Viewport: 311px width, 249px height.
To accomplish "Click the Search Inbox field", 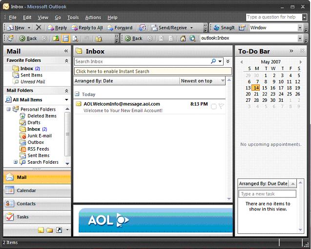I will (142, 61).
